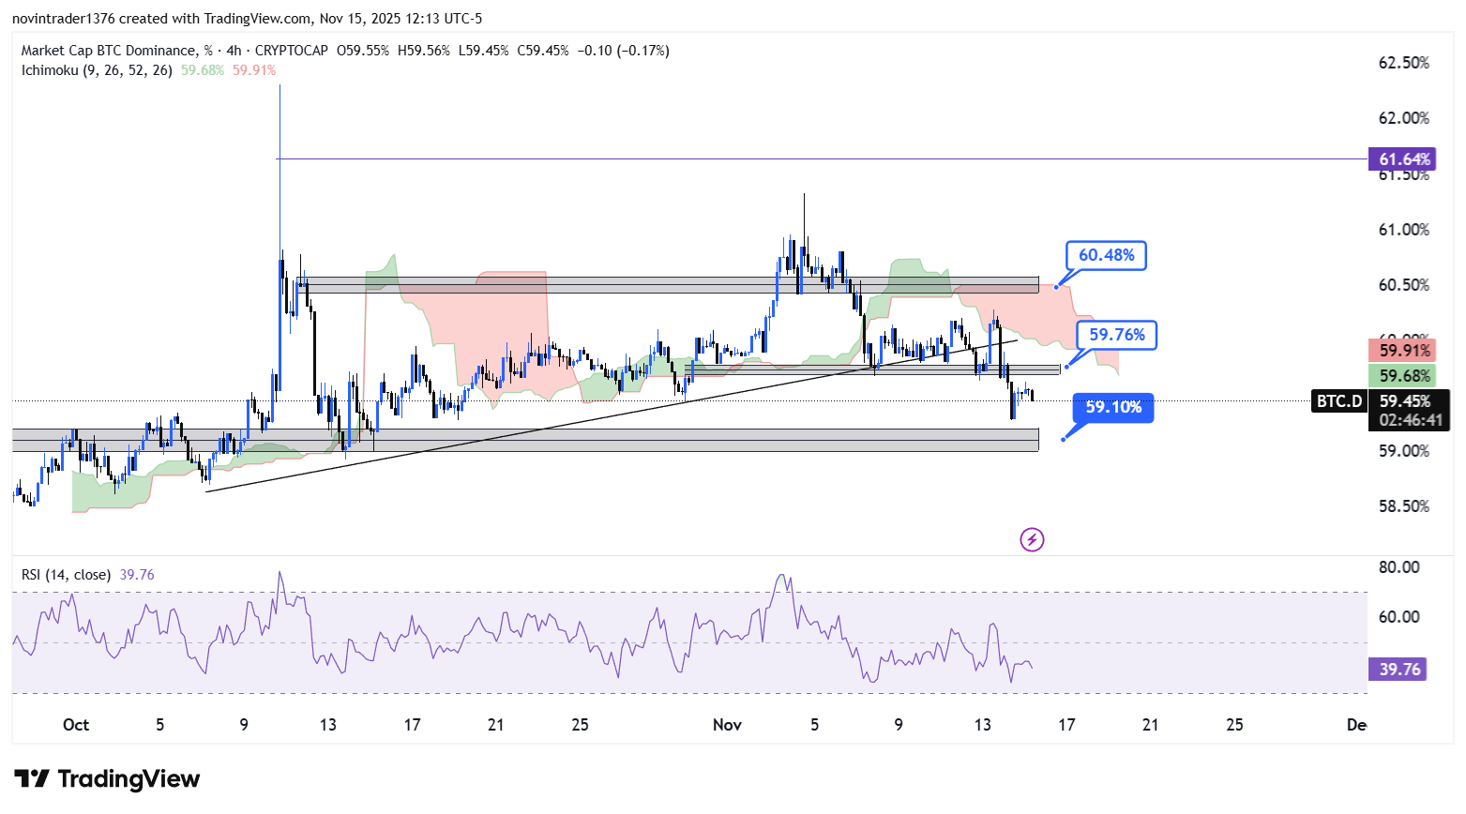Click the 02:46:41 candle countdown timer
The image size is (1466, 814).
pos(1410,420)
